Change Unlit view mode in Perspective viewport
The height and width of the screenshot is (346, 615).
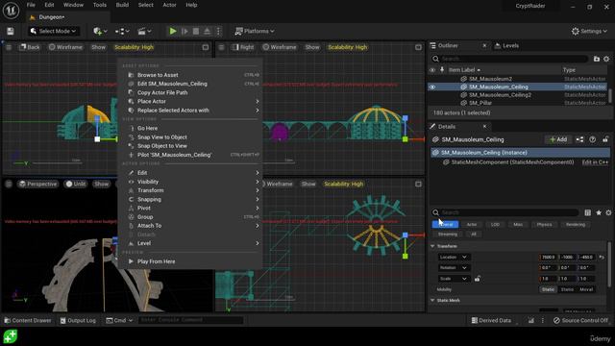pyautogui.click(x=76, y=184)
